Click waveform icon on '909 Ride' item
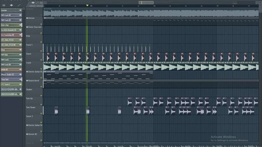Viewport: 262px width, 147px height. [20, 55]
